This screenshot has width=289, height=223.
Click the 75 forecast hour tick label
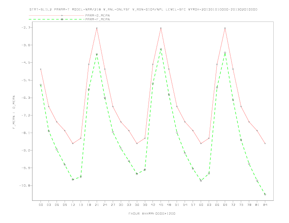pyautogui.click(x=241, y=205)
